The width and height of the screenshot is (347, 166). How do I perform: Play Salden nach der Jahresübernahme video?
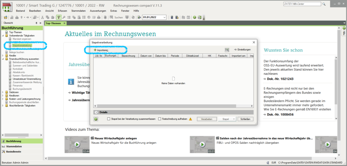coord(202,145)
